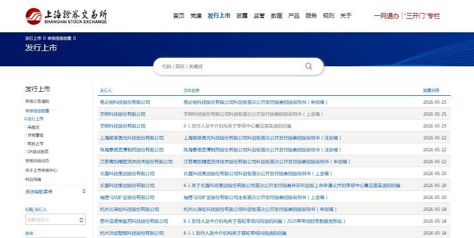The height and width of the screenshot is (238, 474).
Task: Open 审核项目动态 in the sidebar
Action: click(x=37, y=161)
